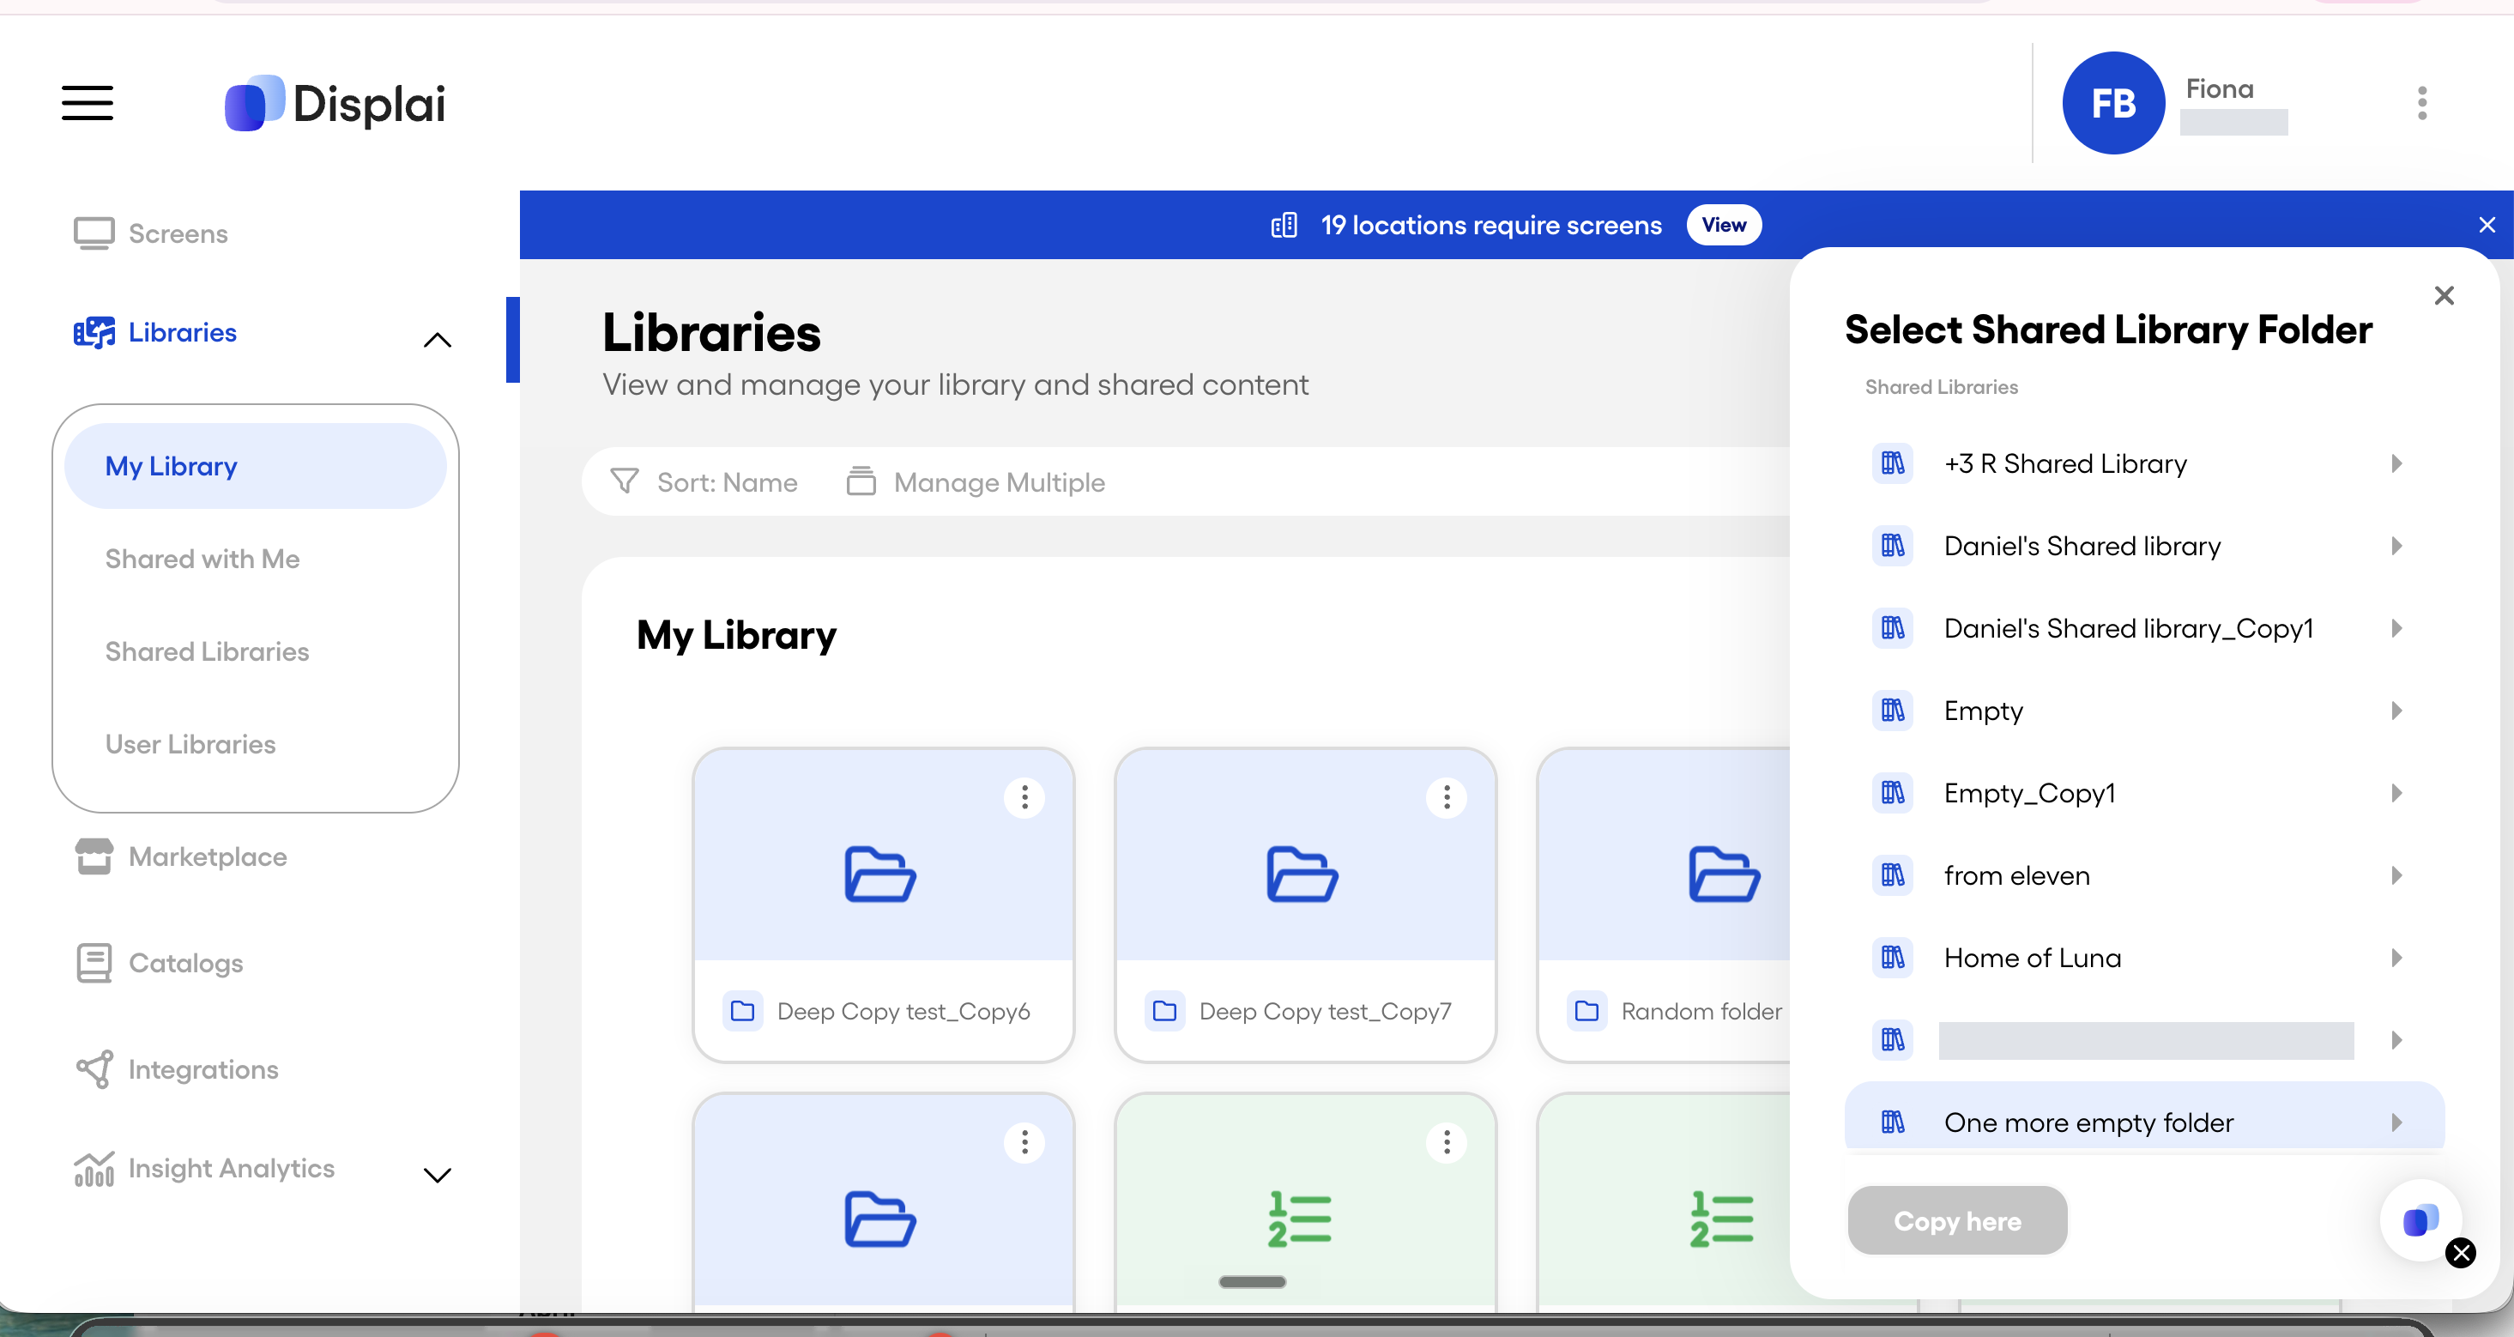Image resolution: width=2514 pixels, height=1337 pixels.
Task: Click the building icon in banner
Action: [1284, 225]
